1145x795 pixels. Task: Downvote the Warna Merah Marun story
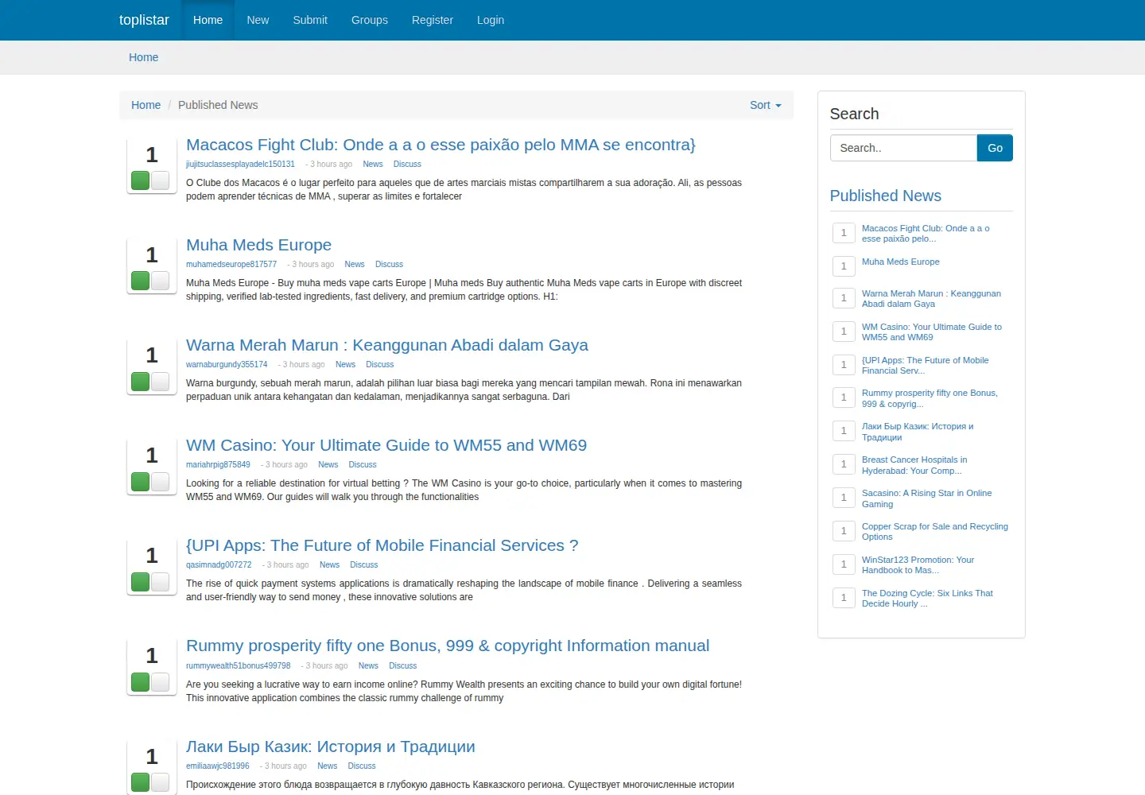pyautogui.click(x=160, y=382)
